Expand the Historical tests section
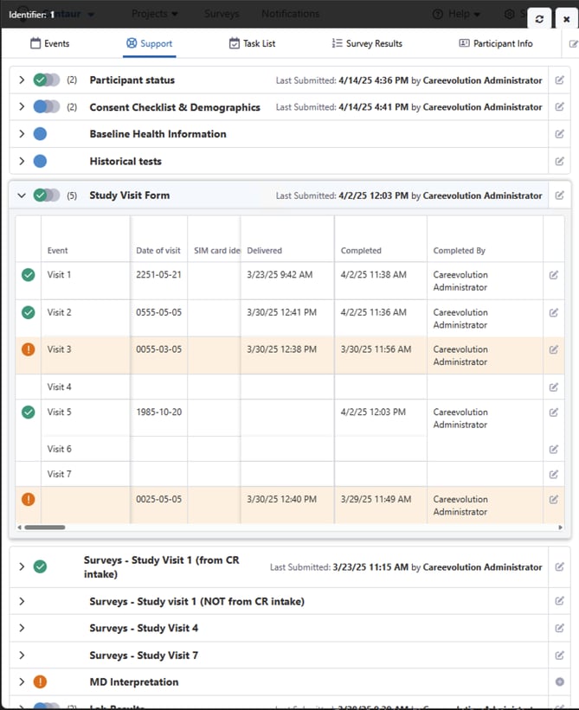579x710 pixels. click(x=22, y=162)
